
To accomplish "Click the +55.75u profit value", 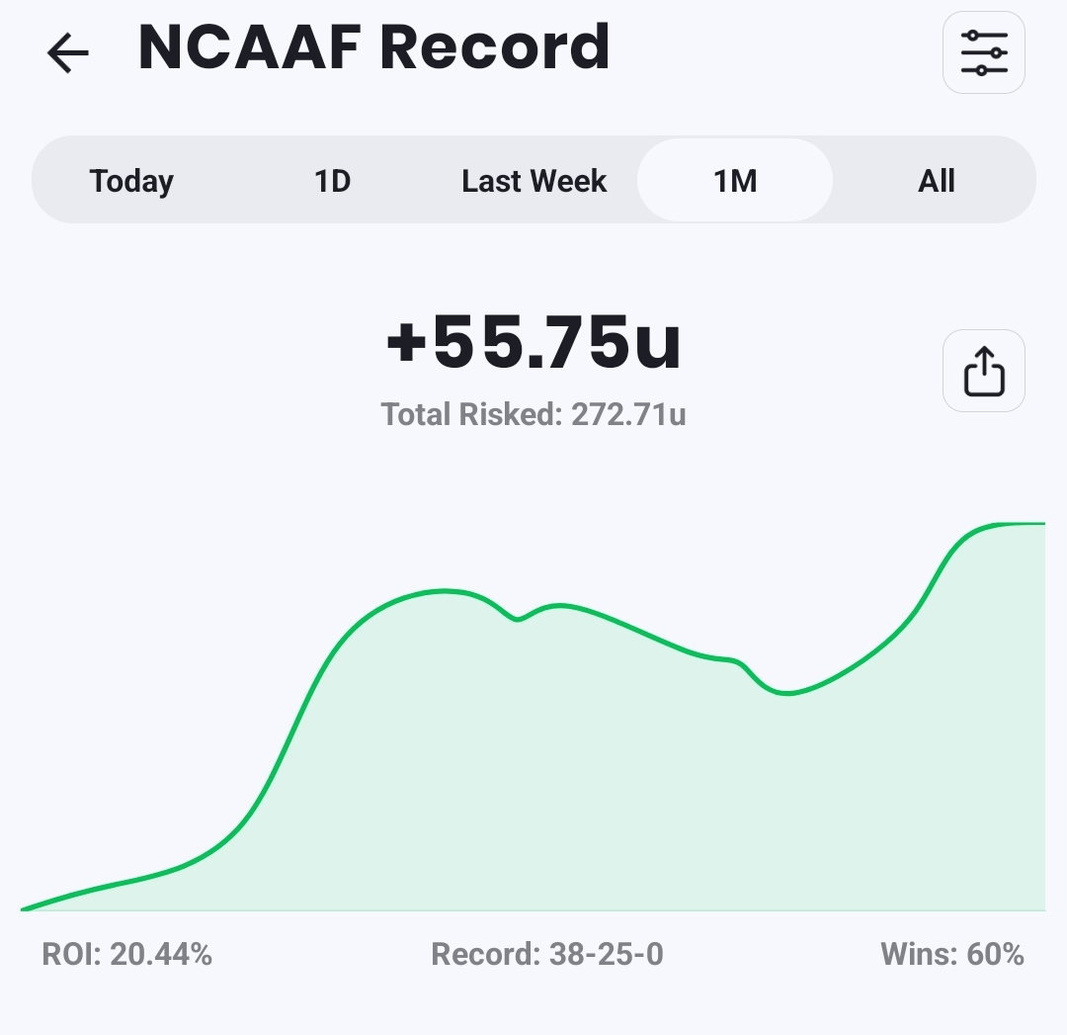I will [x=533, y=341].
